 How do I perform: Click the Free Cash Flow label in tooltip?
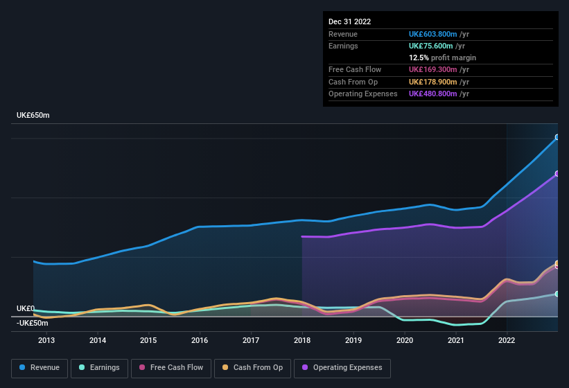coord(355,69)
